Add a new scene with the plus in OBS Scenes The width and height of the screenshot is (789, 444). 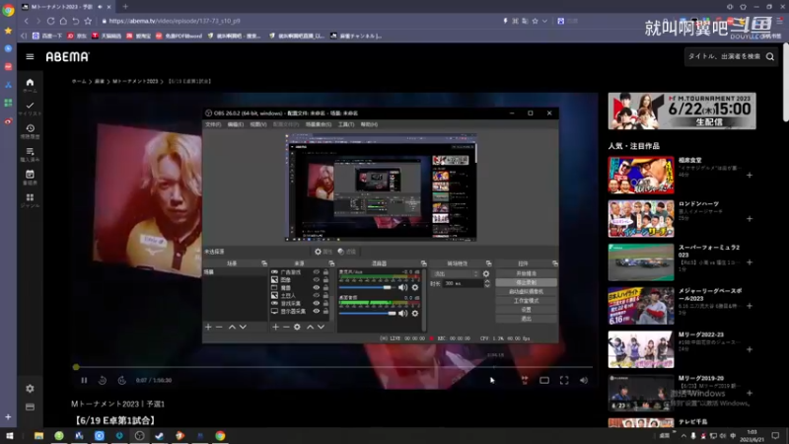pyautogui.click(x=208, y=327)
